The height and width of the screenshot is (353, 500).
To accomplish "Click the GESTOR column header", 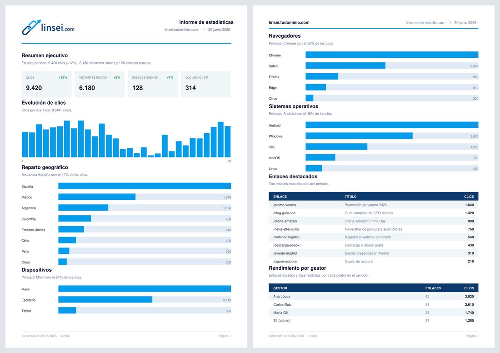I will 280,288.
